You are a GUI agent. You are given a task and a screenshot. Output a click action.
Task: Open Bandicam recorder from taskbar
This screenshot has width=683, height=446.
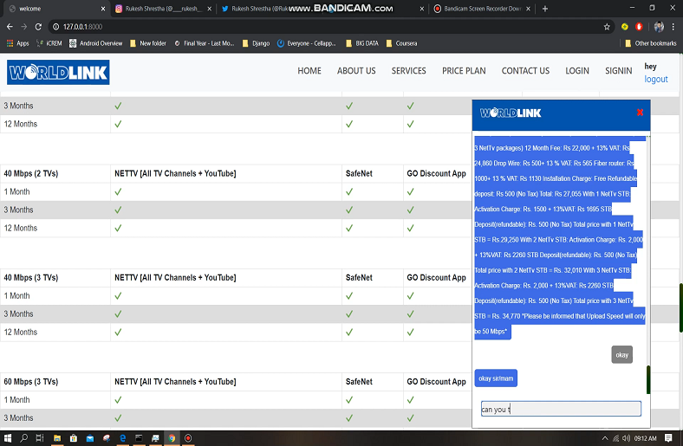[188, 438]
